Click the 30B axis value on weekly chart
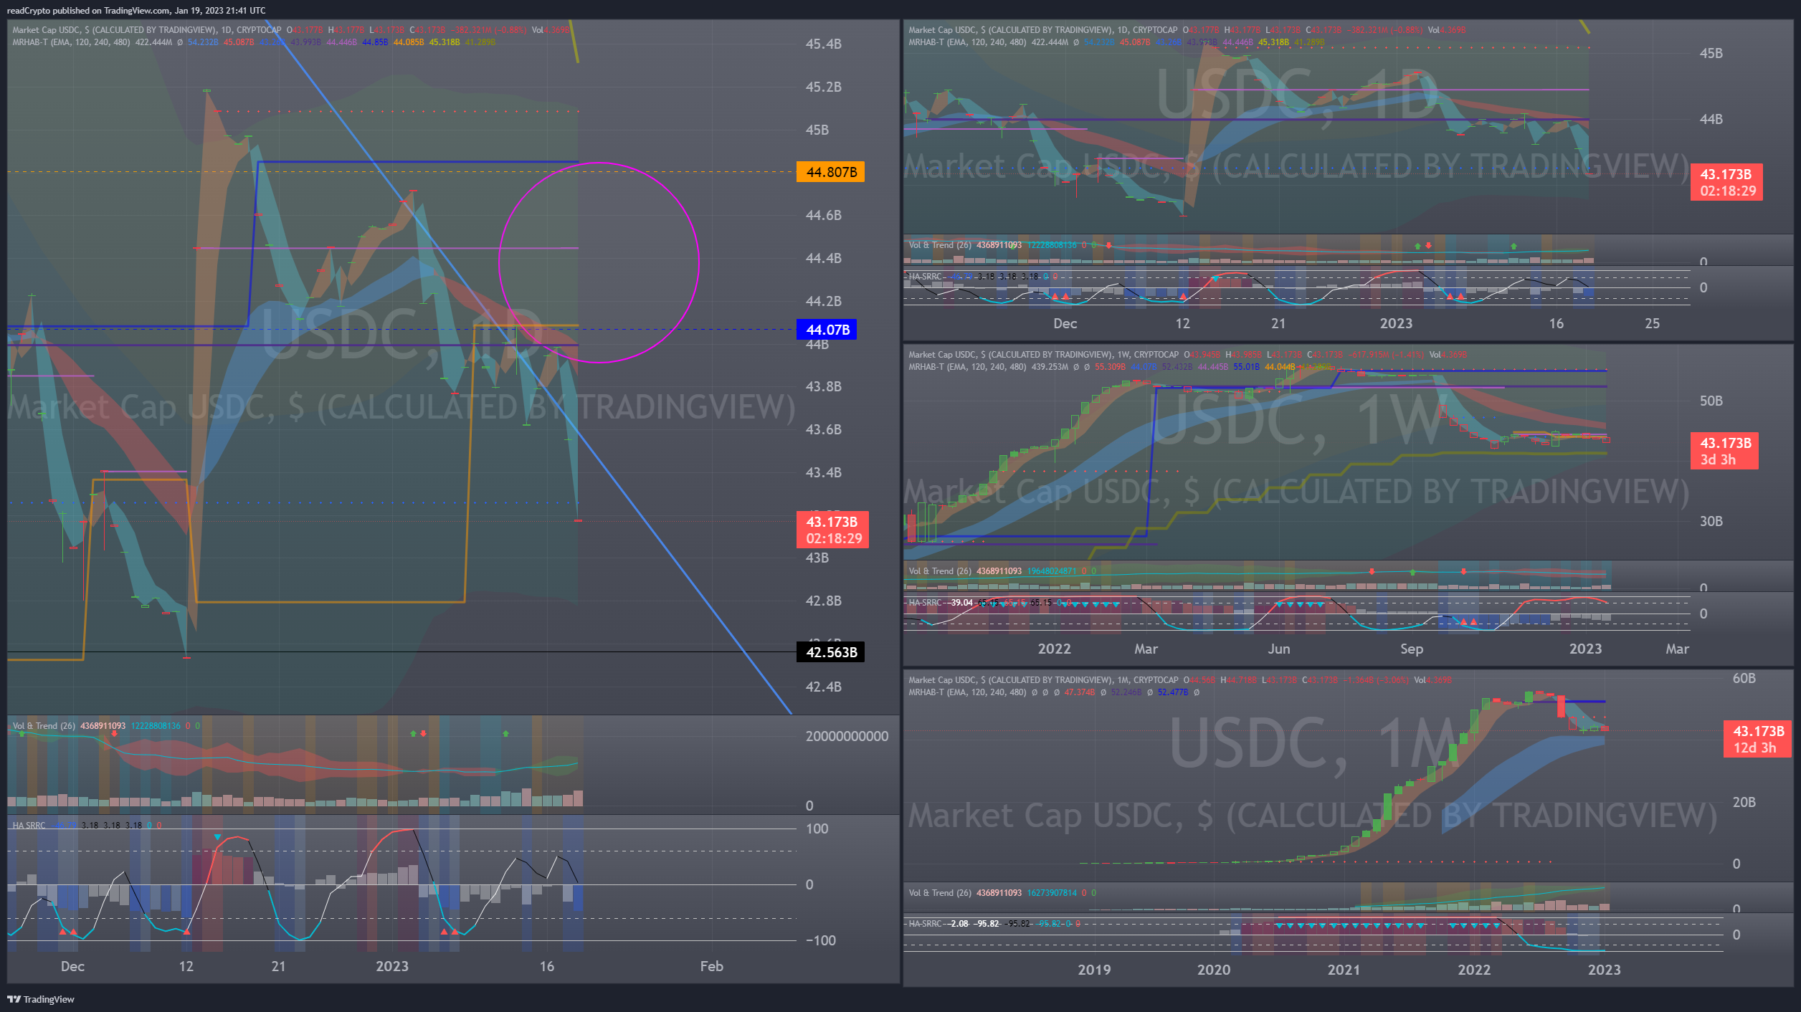The width and height of the screenshot is (1801, 1012). [1711, 521]
